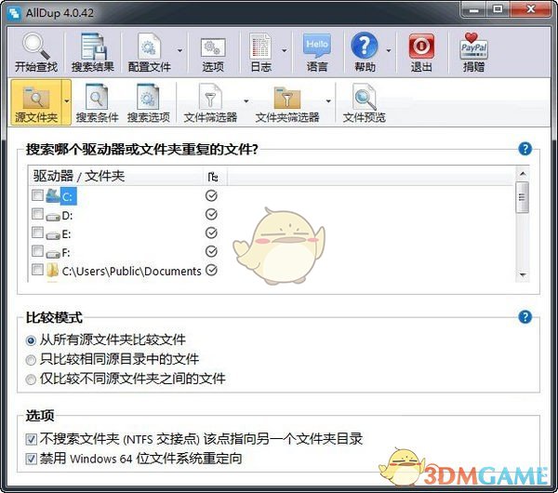The image size is (558, 493).
Task: Open help for the 比较模式 section
Action: pos(525,317)
